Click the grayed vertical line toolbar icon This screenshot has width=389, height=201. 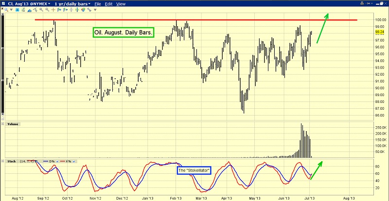coord(71,10)
